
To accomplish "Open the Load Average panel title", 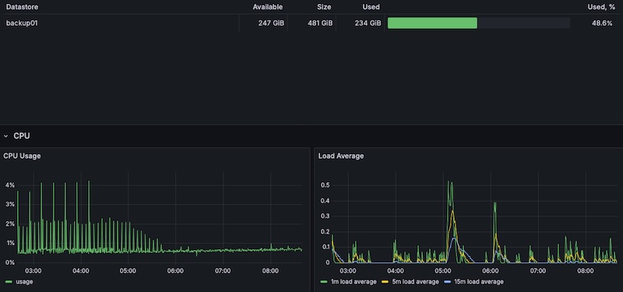I will point(341,157).
